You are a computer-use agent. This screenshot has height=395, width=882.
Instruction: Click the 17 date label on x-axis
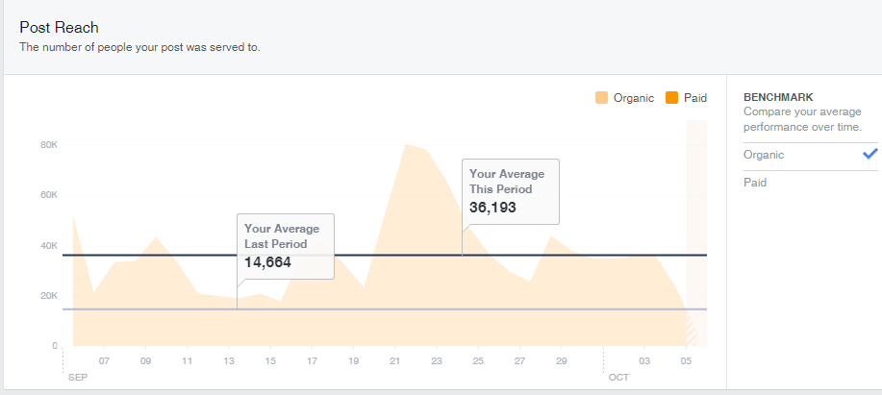tap(313, 360)
